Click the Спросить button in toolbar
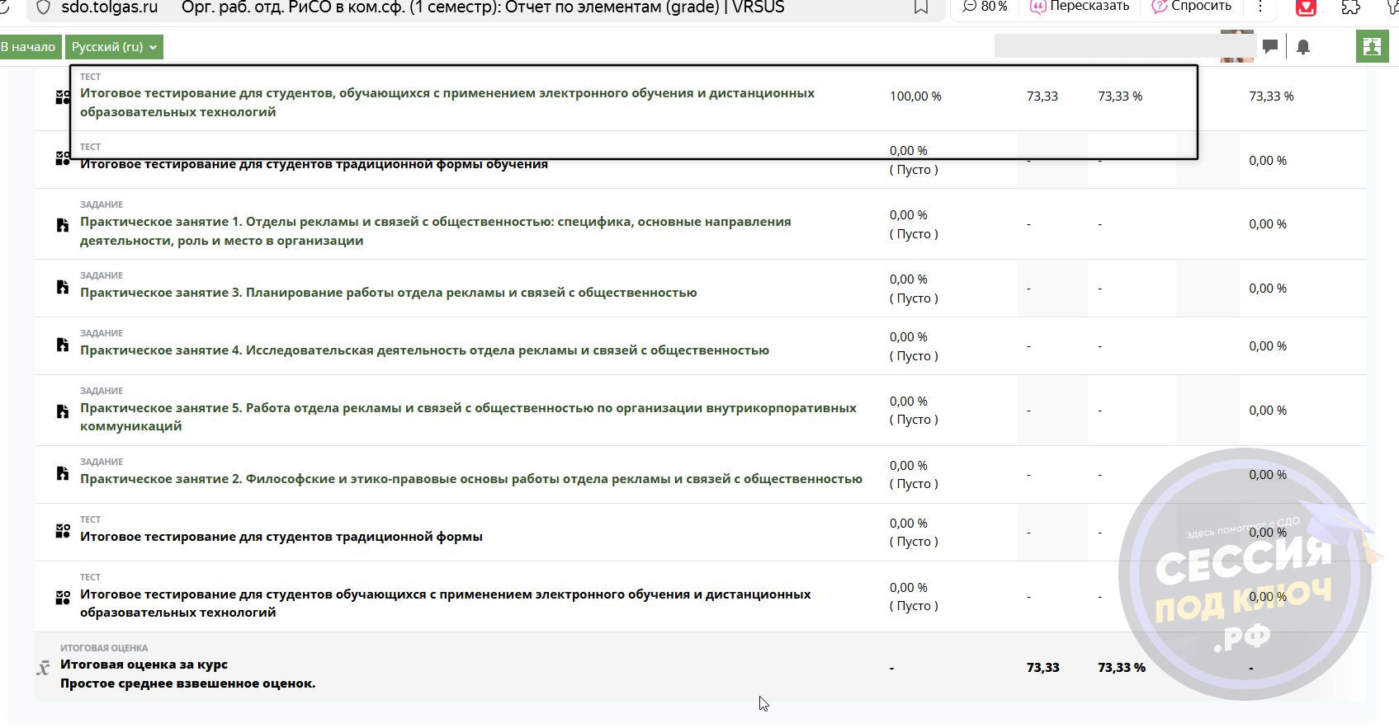1399x728 pixels. [x=1191, y=7]
